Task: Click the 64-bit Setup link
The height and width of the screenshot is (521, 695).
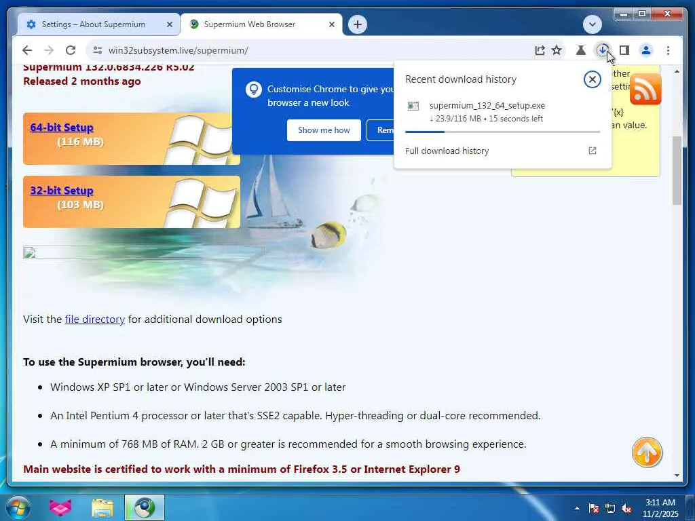Action: [62, 127]
